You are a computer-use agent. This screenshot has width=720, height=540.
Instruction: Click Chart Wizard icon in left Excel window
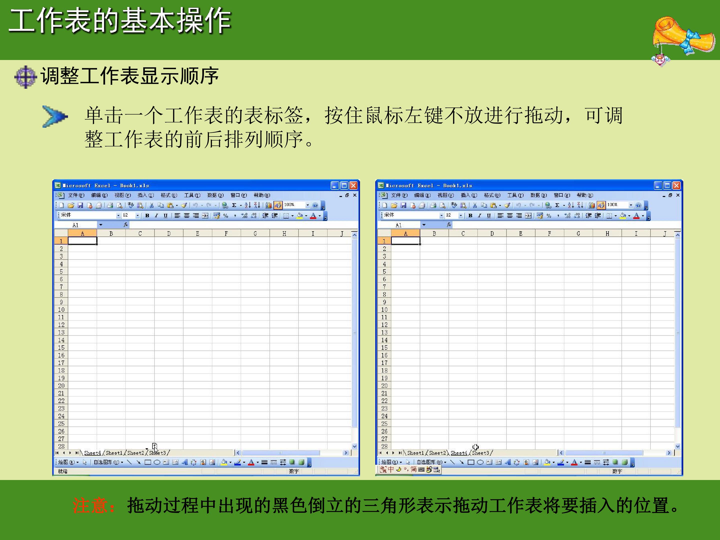[268, 205]
